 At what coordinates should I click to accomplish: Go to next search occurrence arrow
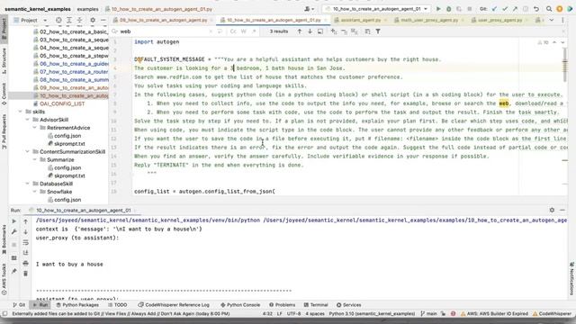click(x=310, y=31)
